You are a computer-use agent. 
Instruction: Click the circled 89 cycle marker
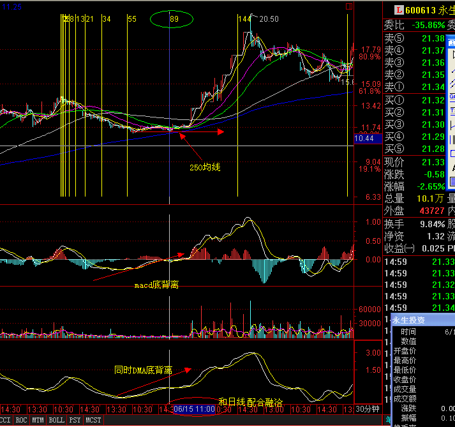[x=173, y=20]
